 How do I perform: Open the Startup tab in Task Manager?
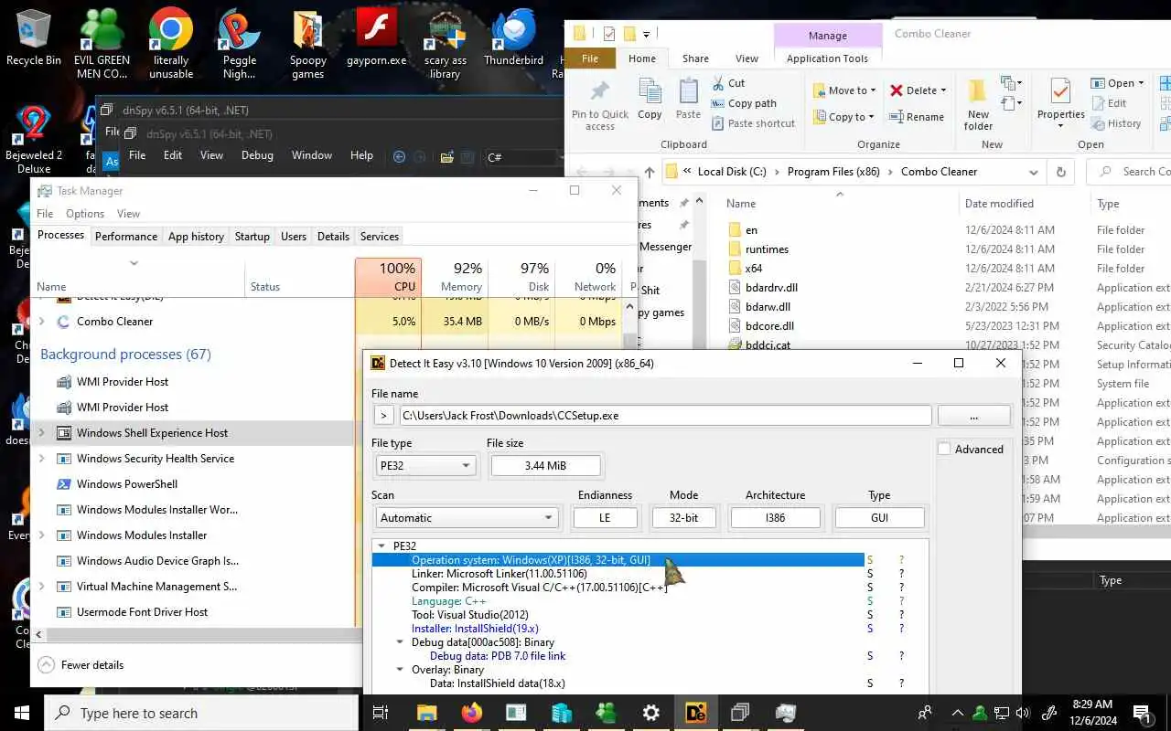tap(252, 236)
